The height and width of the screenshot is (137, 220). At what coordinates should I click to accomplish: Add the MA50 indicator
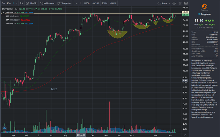[x=87, y=3]
